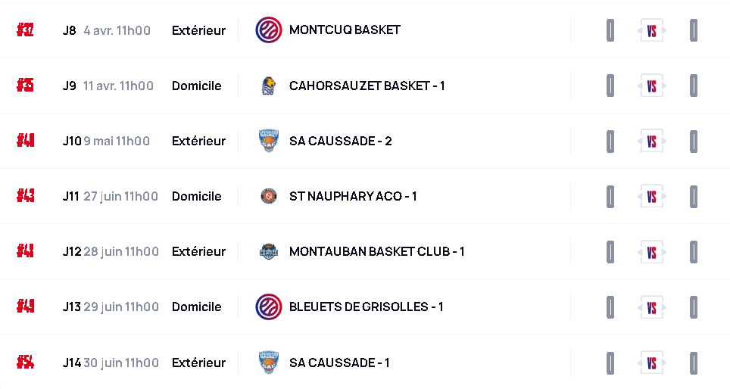Click the St Nauphary ACO team logo
Viewport: 730px width, 389px height.
point(268,196)
